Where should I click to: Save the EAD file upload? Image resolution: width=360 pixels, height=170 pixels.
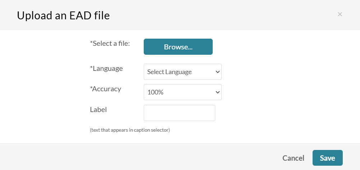(x=327, y=158)
